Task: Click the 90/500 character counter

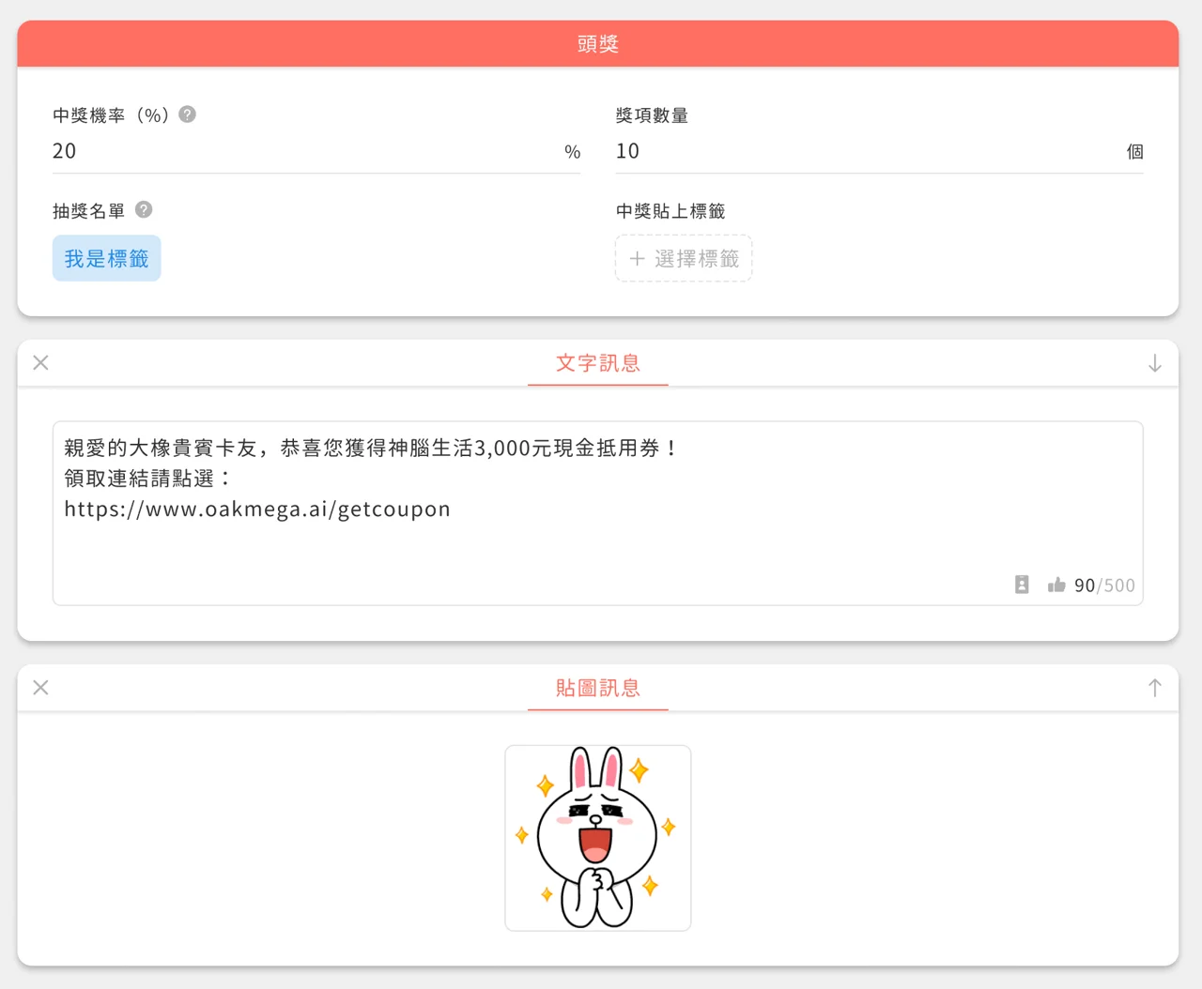Action: point(1104,586)
